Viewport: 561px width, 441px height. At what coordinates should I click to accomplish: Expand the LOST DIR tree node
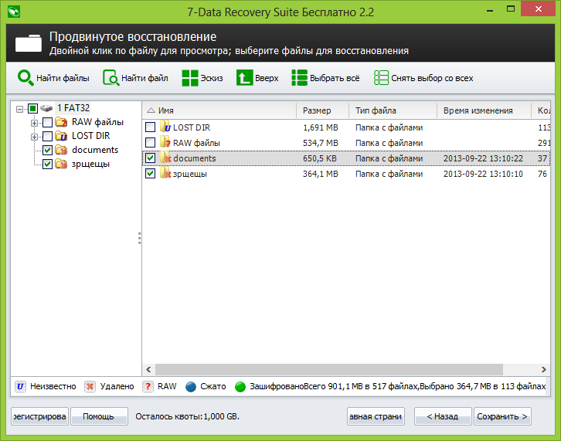[x=34, y=137]
